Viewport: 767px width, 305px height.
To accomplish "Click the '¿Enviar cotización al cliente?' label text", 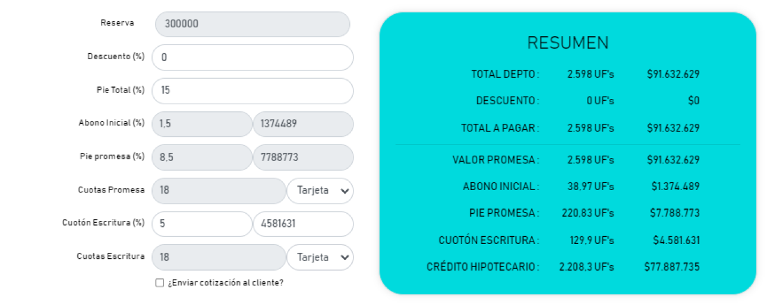I will click(x=225, y=283).
